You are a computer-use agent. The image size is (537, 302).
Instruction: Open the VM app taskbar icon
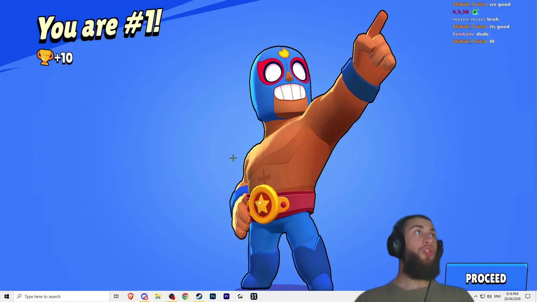pyautogui.click(x=240, y=297)
